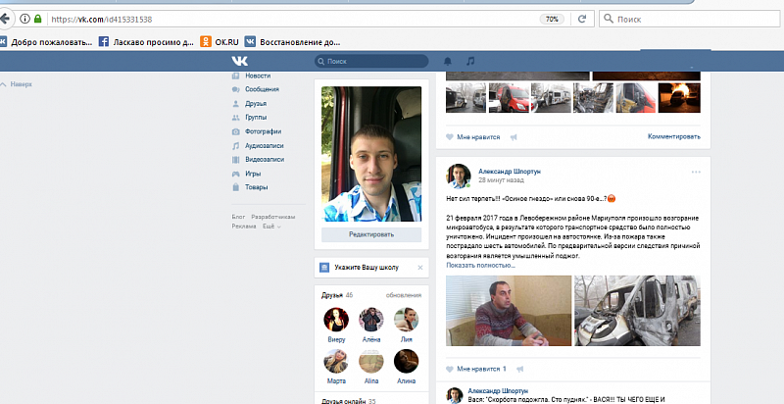The width and height of the screenshot is (784, 404).
Task: Open the red van photo thumbnail
Action: pos(509,97)
